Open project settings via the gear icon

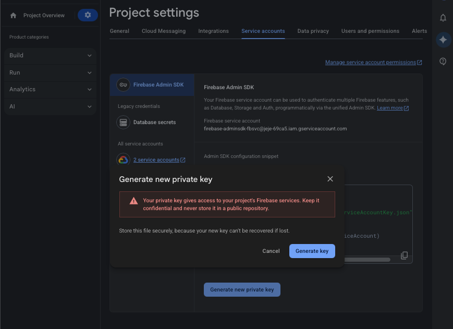(88, 15)
